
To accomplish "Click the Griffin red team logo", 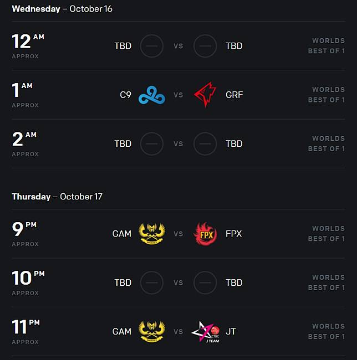I will click(x=205, y=95).
